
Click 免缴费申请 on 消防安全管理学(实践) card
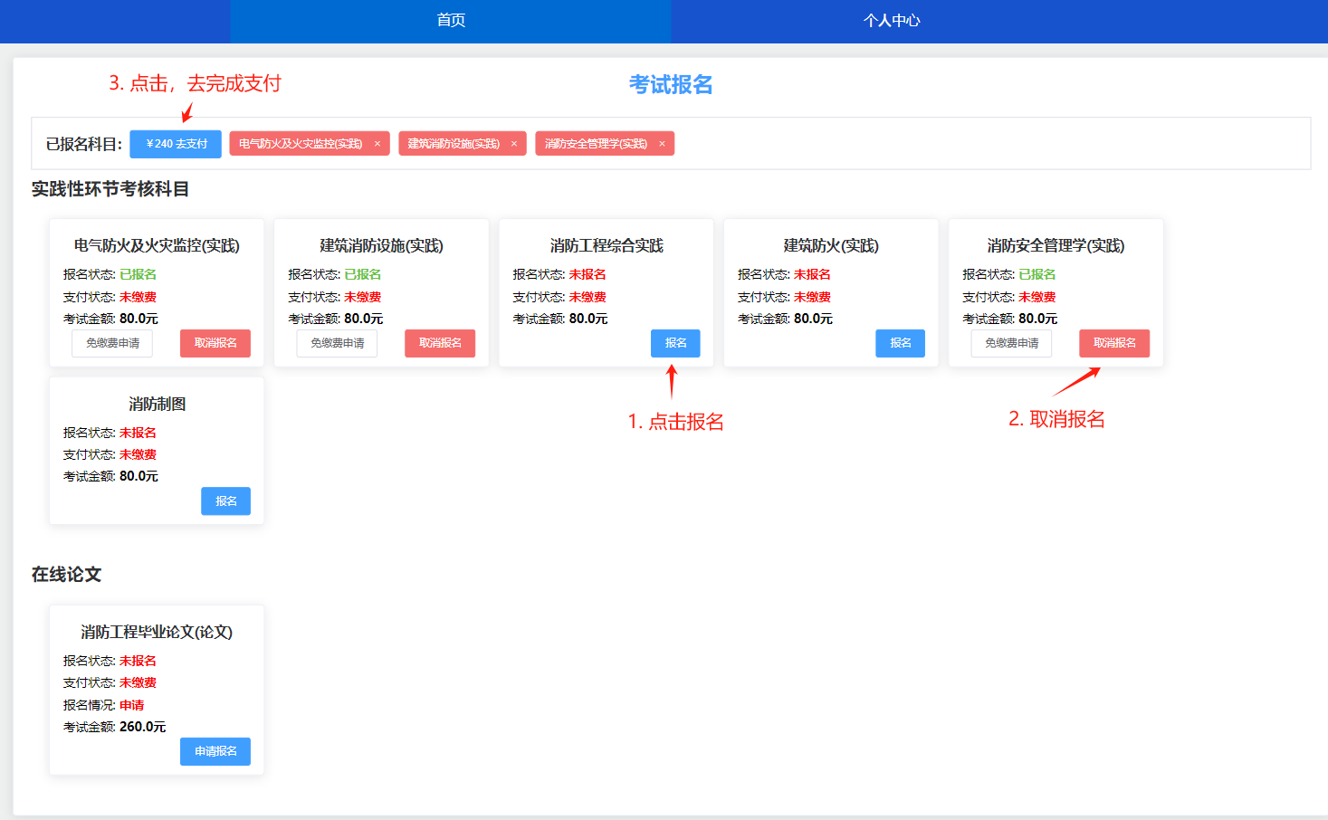click(1011, 343)
